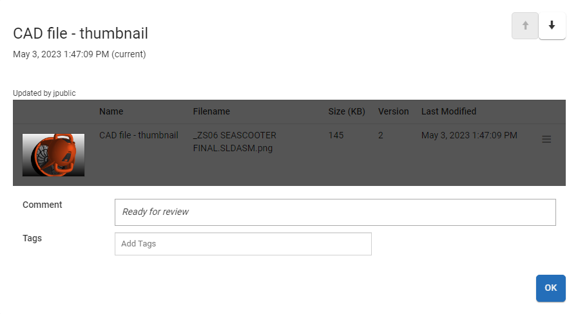Click the Name column header

111,111
